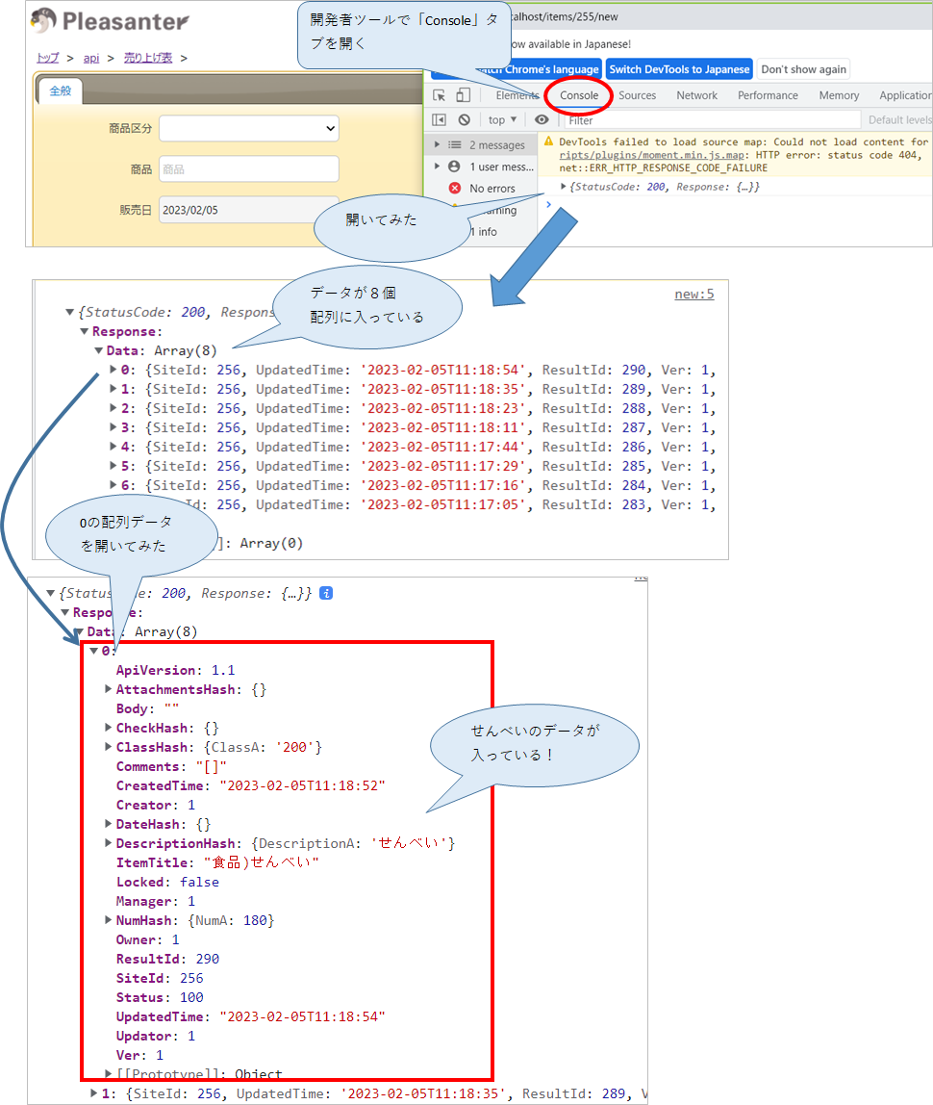Click the 1 user message filter icon
The image size is (933, 1105).
pos(454,166)
